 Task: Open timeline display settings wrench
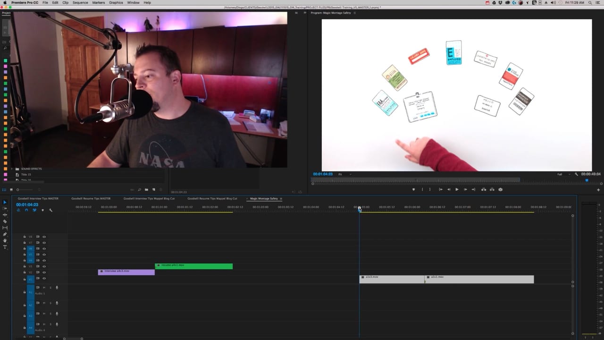click(50, 210)
